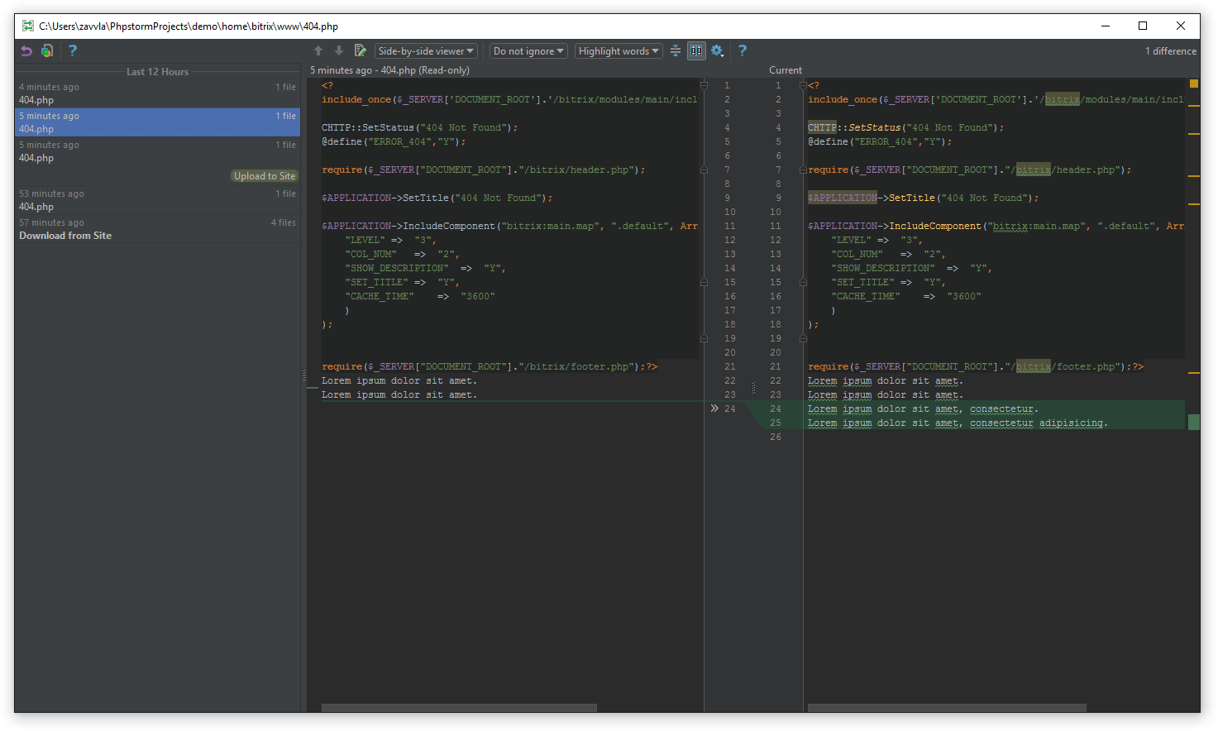Go to previous difference arrow

point(318,51)
